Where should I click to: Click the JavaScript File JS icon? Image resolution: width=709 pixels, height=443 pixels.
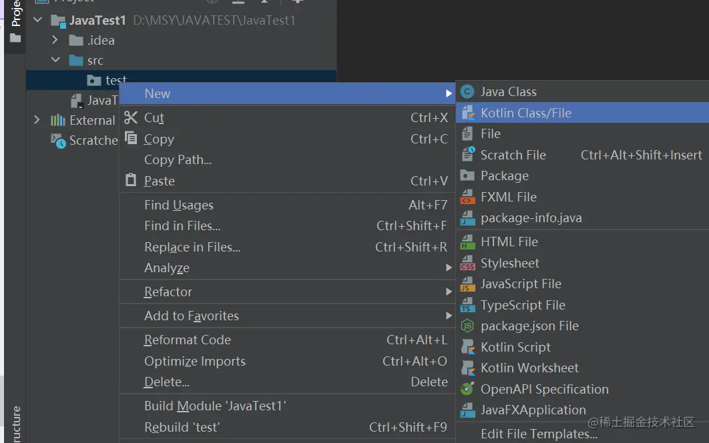click(467, 284)
